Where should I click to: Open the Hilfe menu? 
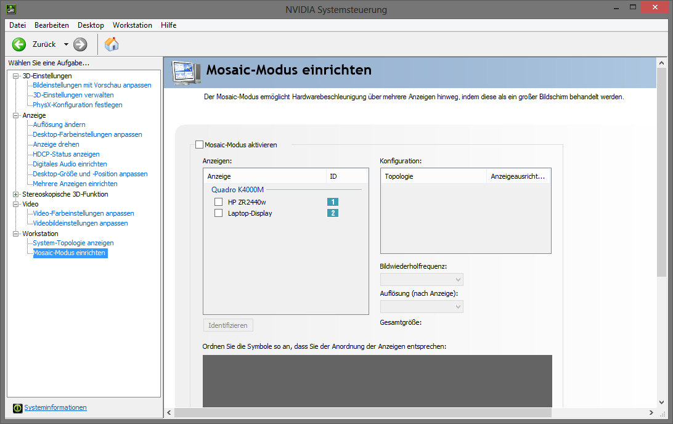pyautogui.click(x=169, y=25)
